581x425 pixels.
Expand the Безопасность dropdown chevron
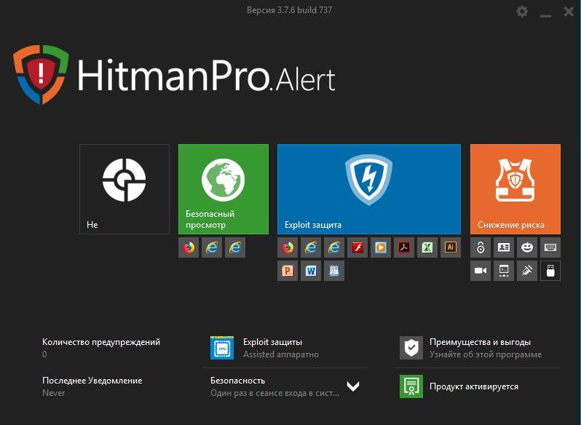coord(353,386)
